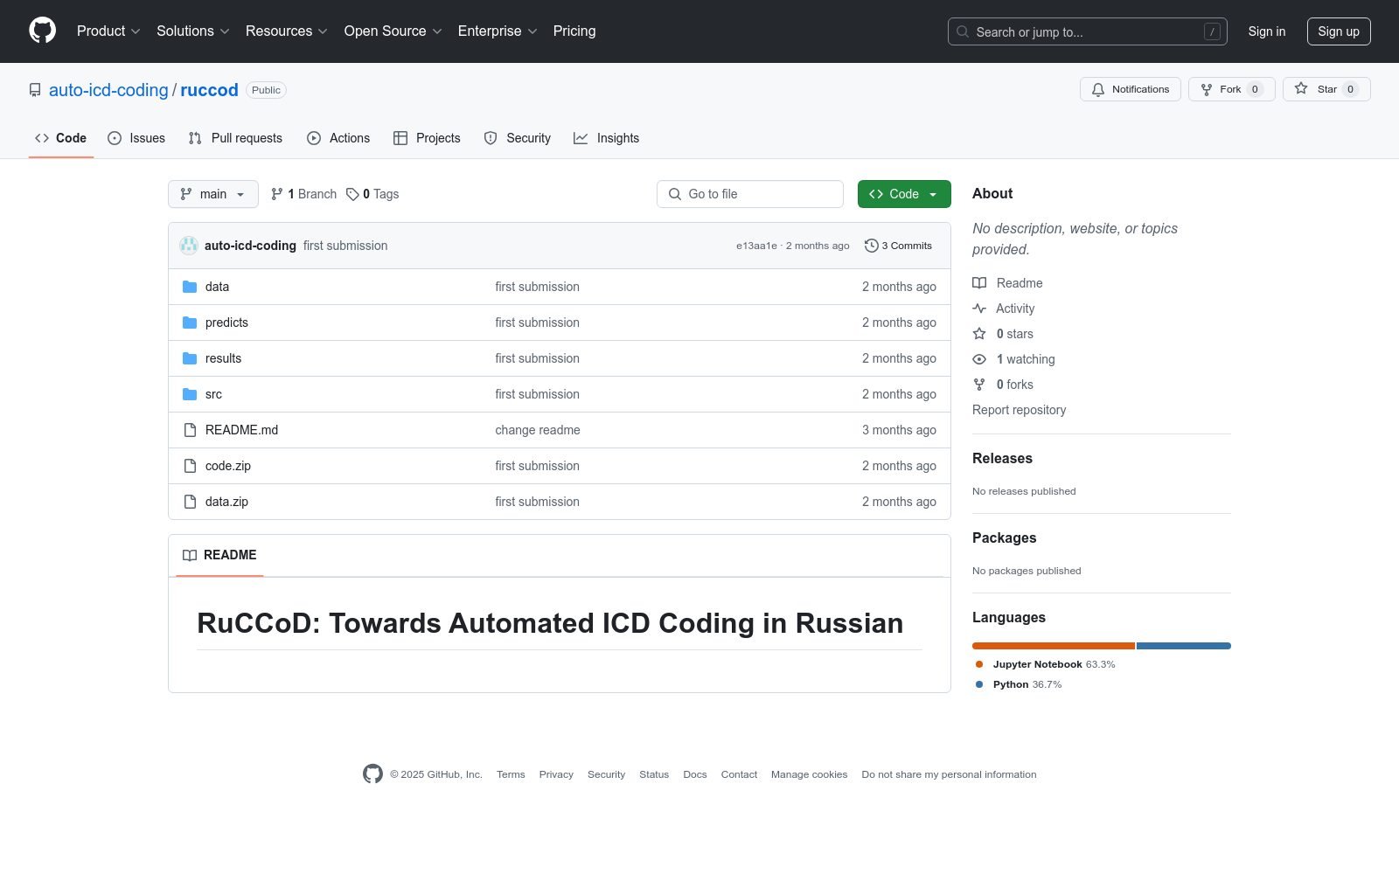Viewport: 1399px width, 874px height.
Task: Click the Python language bar segment
Action: coord(1184,646)
